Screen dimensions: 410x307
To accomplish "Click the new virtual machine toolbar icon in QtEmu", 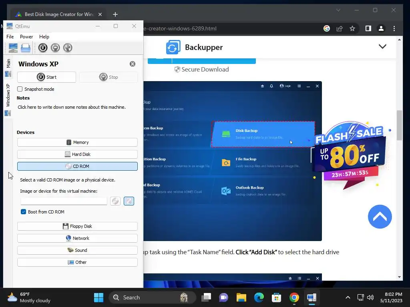I will [13, 48].
